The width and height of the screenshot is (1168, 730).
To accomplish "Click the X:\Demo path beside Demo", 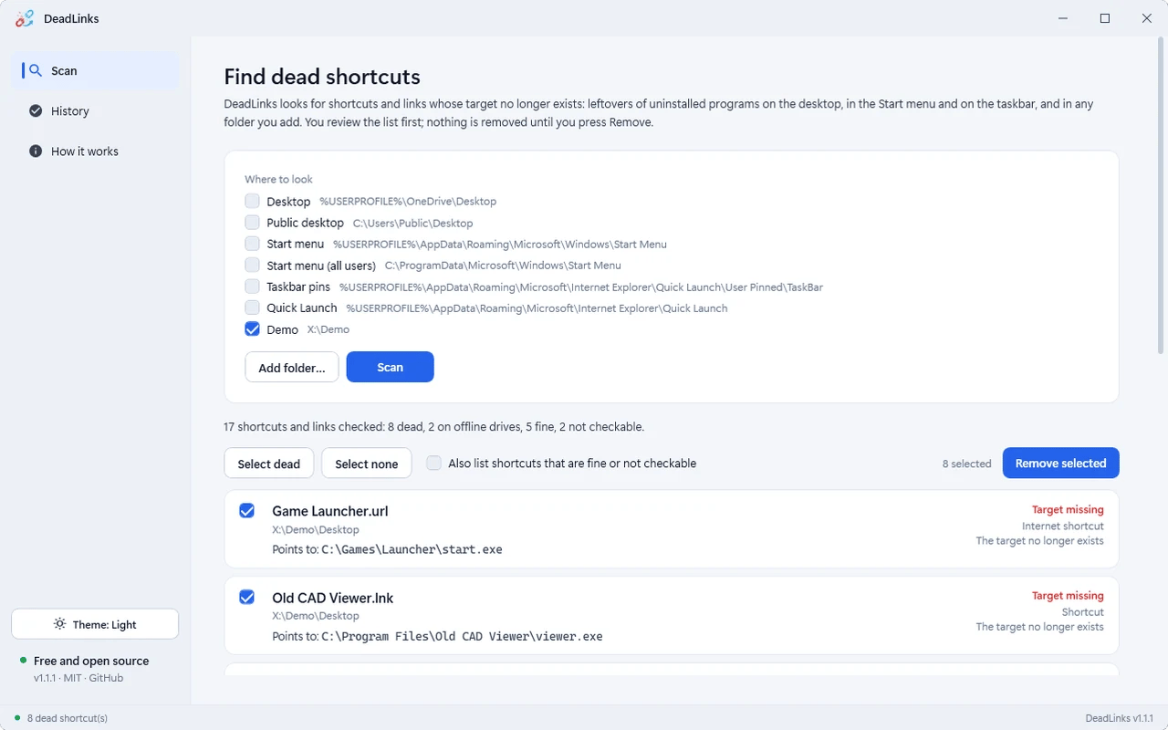I will (328, 329).
